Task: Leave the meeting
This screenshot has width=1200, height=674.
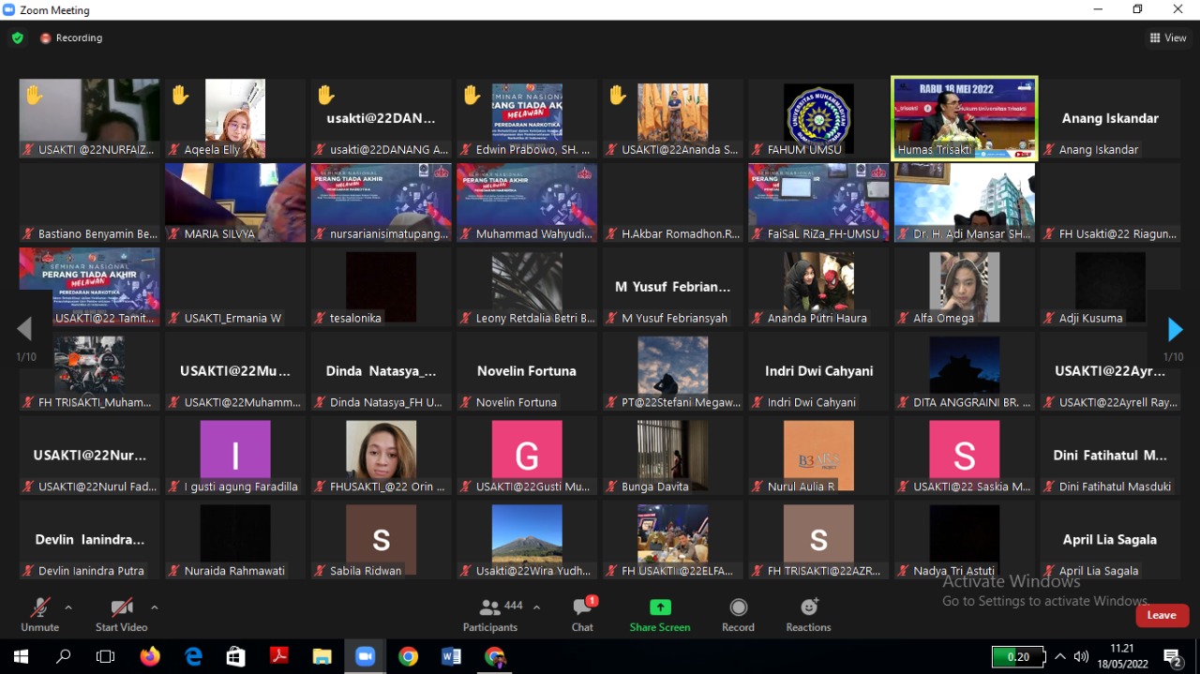Action: [x=1162, y=615]
